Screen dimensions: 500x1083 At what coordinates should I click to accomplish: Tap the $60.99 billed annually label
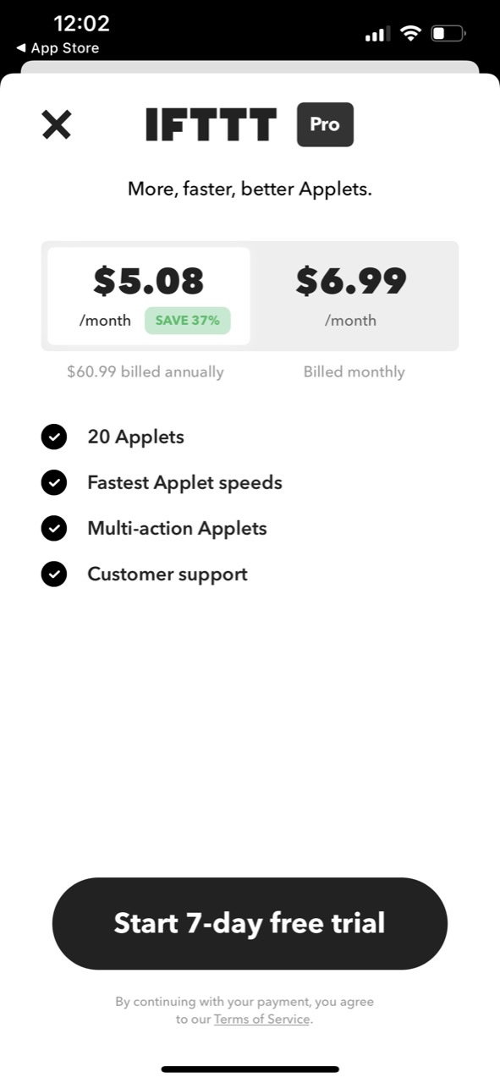tap(146, 371)
